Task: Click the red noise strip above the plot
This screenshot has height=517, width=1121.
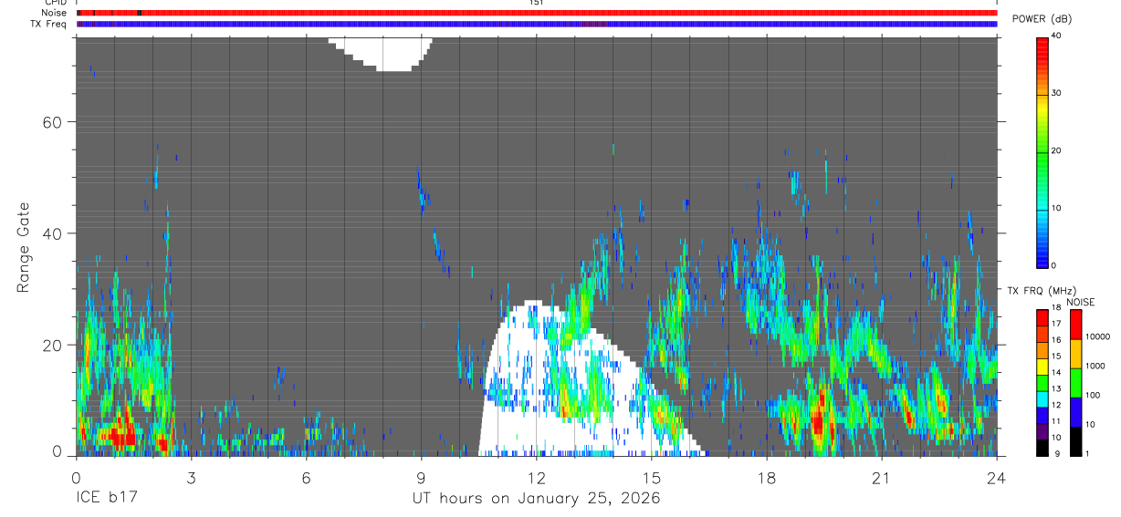Action: pos(536,13)
